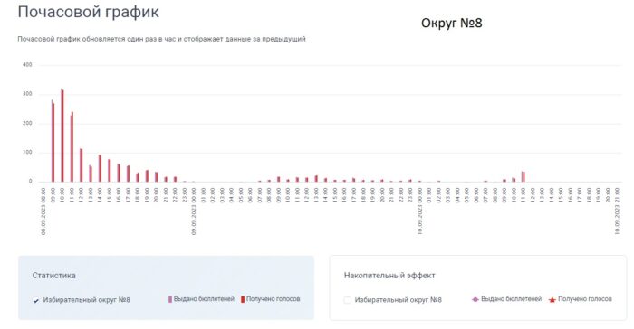Check Избирательный округ №8 in Накопительный эффект panel

[347, 300]
